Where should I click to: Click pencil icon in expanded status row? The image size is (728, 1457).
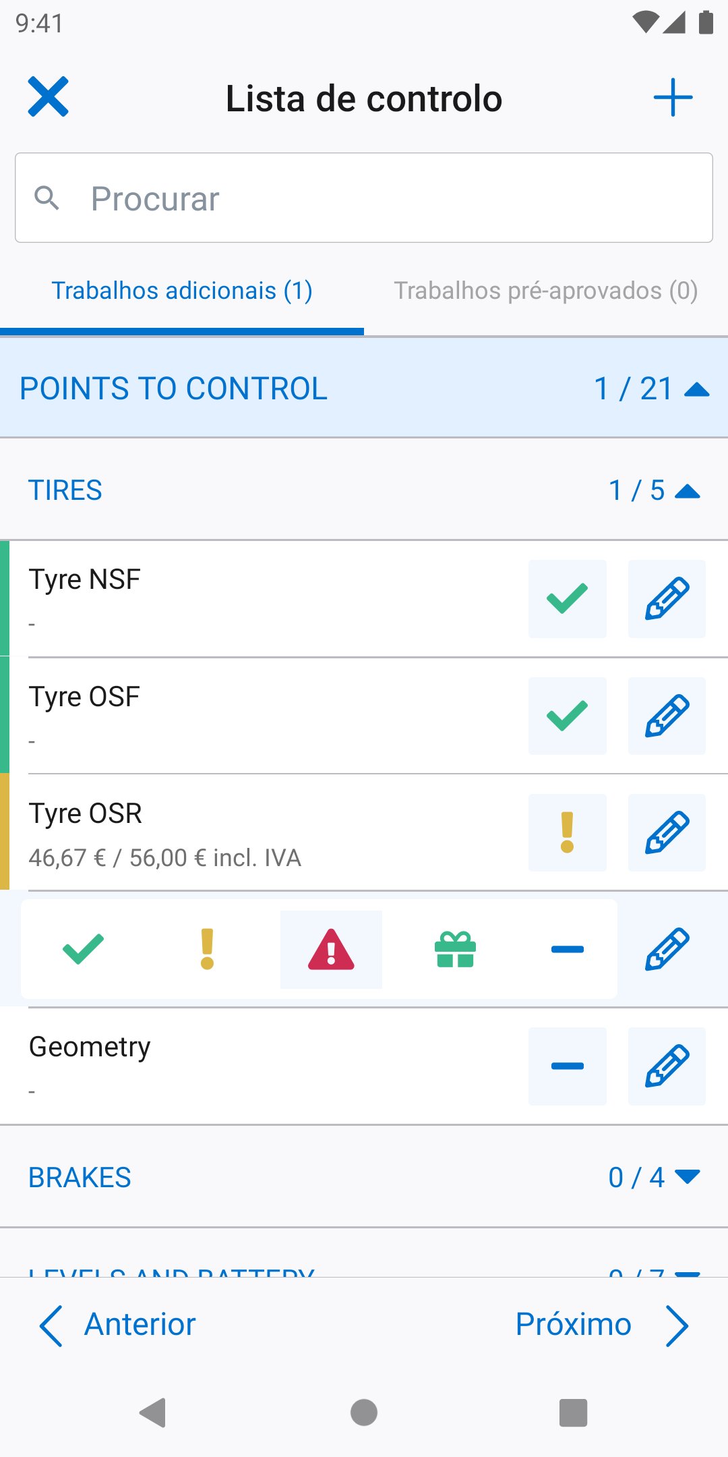coord(667,950)
